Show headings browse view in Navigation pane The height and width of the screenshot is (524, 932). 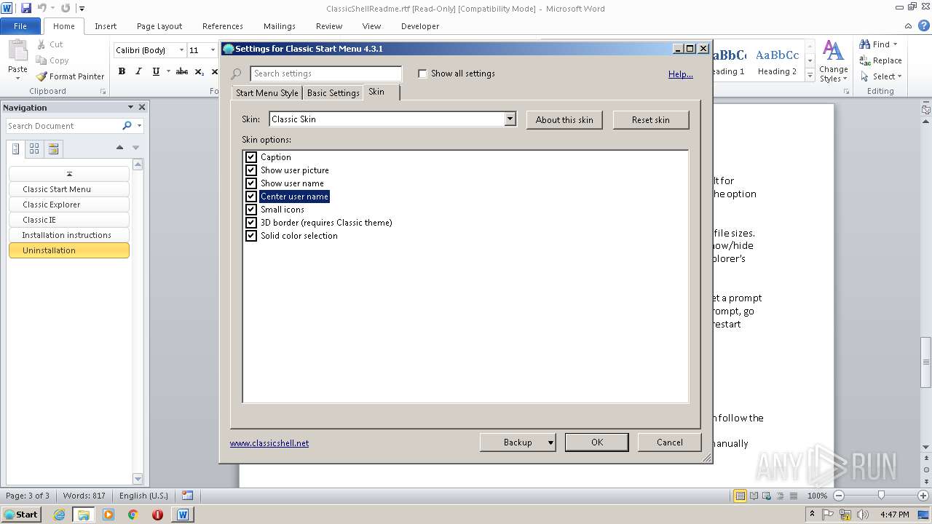(15, 148)
